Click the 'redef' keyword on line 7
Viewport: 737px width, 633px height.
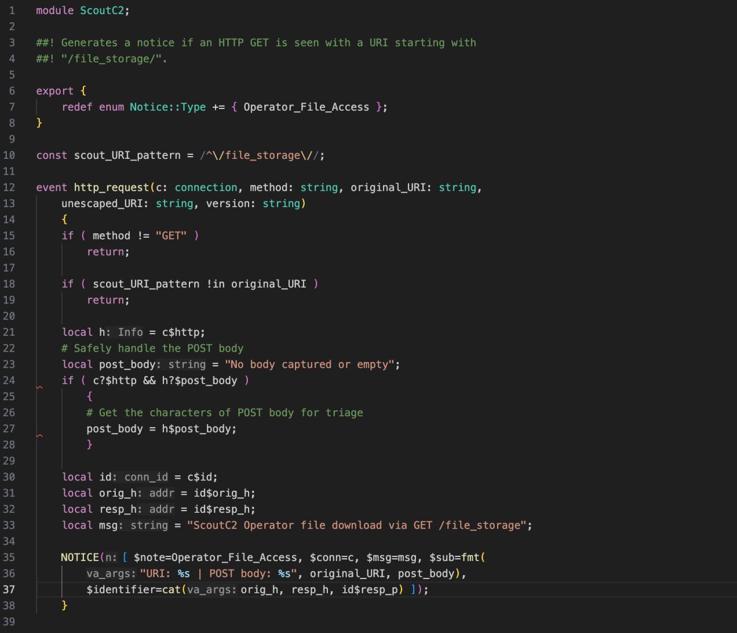77,107
